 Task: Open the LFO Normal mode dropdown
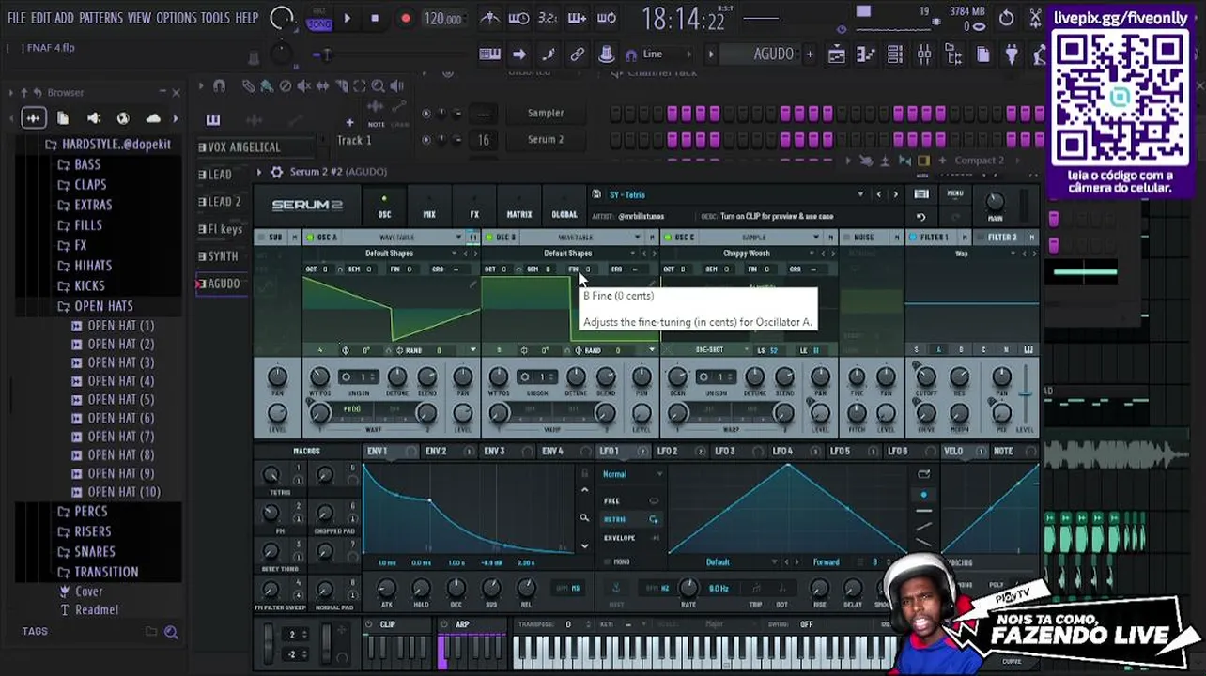631,474
